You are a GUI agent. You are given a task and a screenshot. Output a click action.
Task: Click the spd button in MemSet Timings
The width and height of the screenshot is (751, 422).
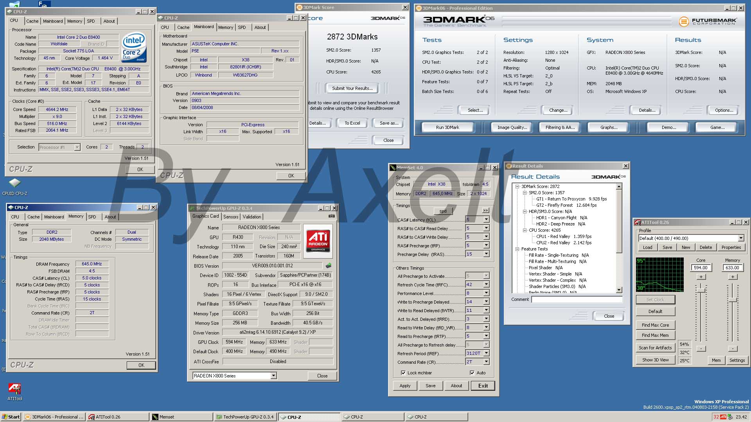click(443, 211)
